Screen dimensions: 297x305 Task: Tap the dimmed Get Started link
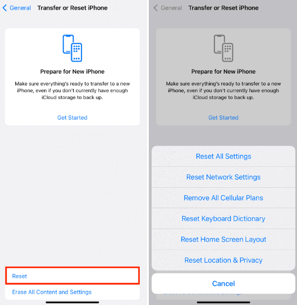click(x=223, y=118)
